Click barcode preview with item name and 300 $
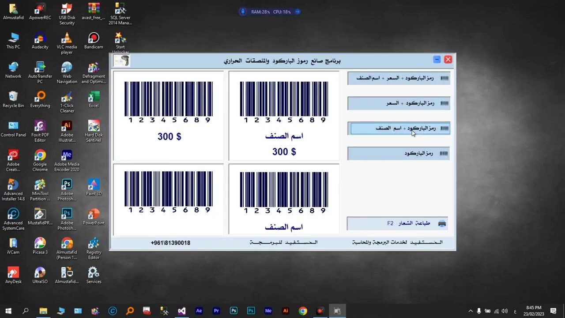 tap(284, 115)
